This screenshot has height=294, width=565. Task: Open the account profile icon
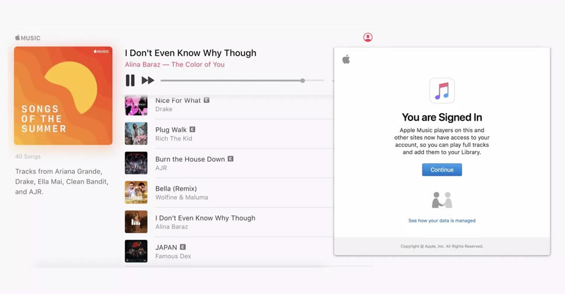click(x=368, y=37)
